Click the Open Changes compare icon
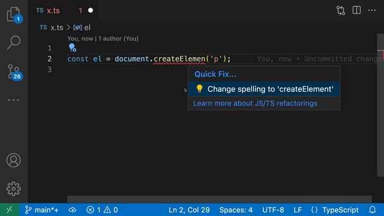384x216 pixels. click(341, 11)
